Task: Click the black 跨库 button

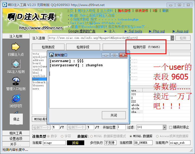Action: point(76,143)
